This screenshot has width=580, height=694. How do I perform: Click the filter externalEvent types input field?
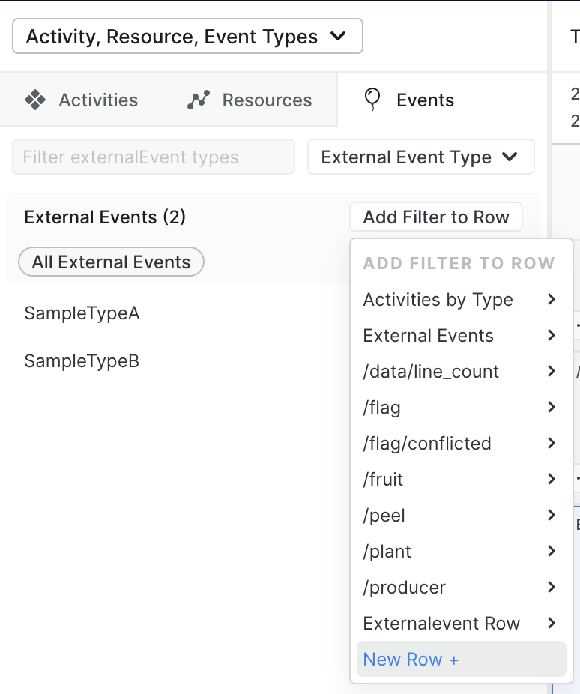(x=153, y=157)
